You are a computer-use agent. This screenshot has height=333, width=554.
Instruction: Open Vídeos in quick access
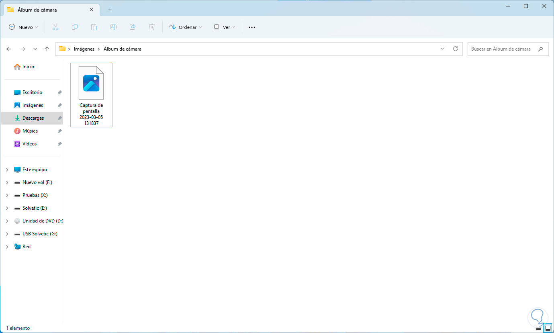33,144
